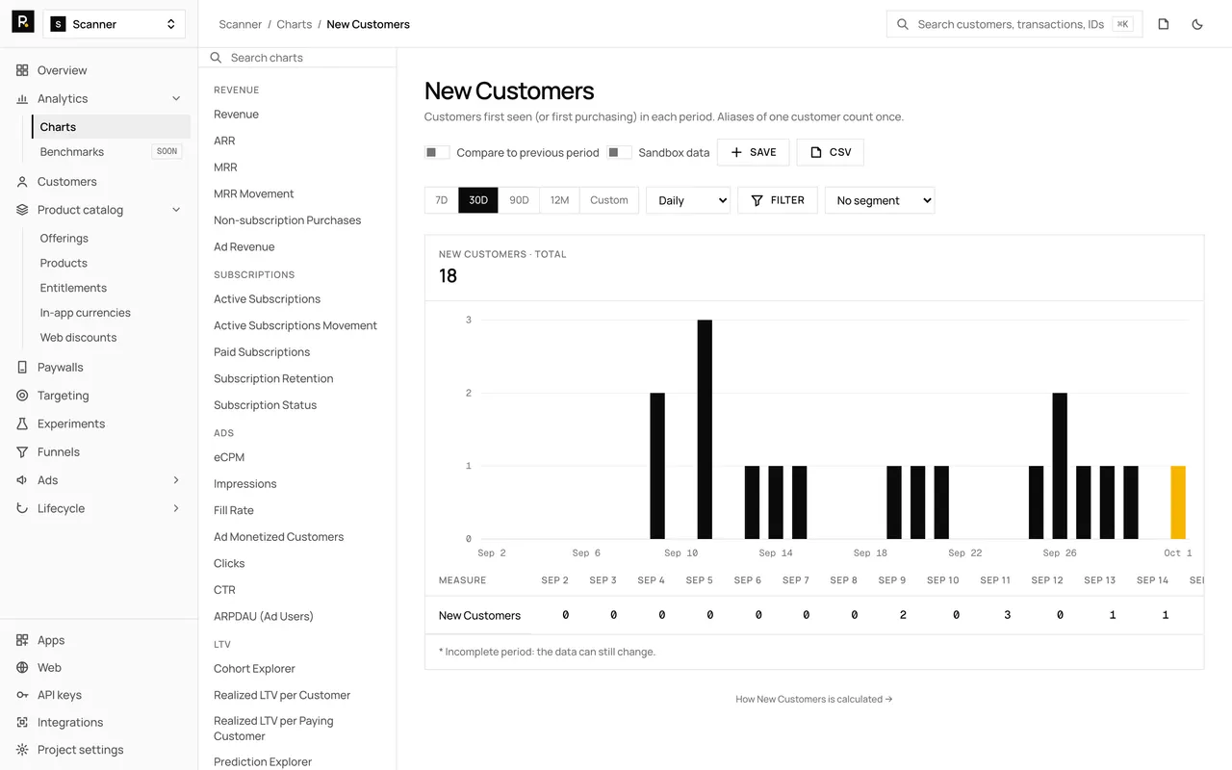Screen dimensions: 1232x770
Task: Click the Integrations icon
Action: pos(22,723)
